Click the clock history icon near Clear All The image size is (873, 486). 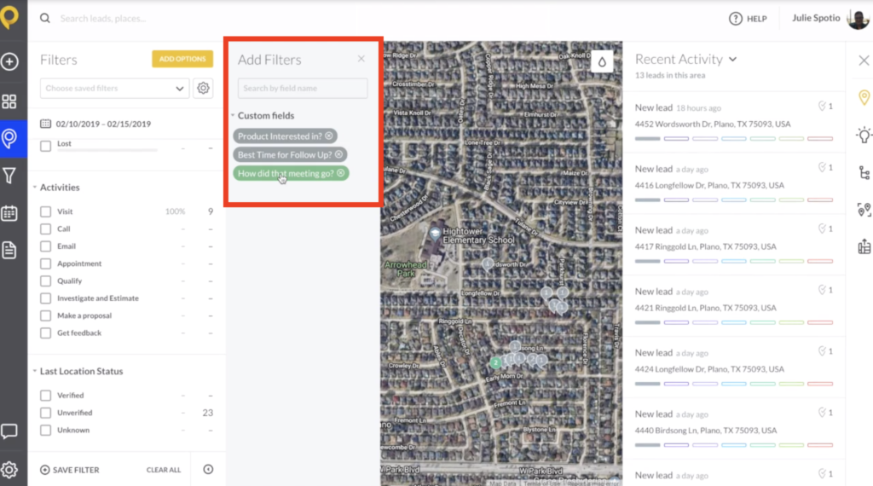coord(208,469)
